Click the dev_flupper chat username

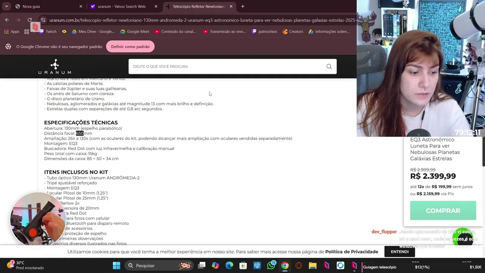click(x=384, y=232)
